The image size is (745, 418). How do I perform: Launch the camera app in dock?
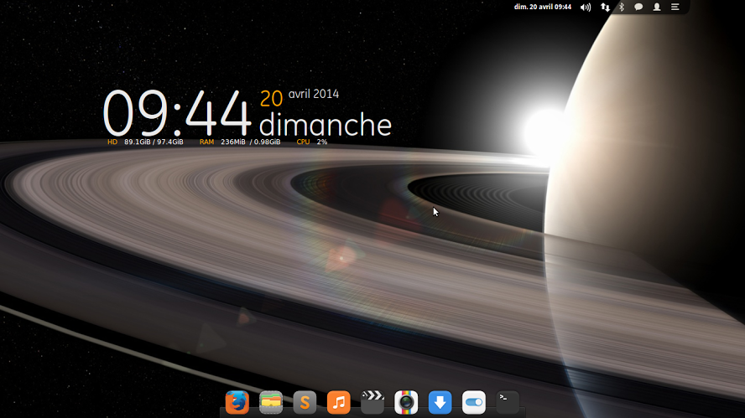tap(406, 402)
